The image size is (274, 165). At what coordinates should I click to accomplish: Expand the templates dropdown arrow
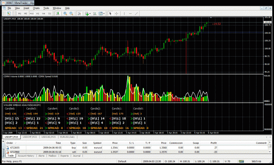coord(104,14)
